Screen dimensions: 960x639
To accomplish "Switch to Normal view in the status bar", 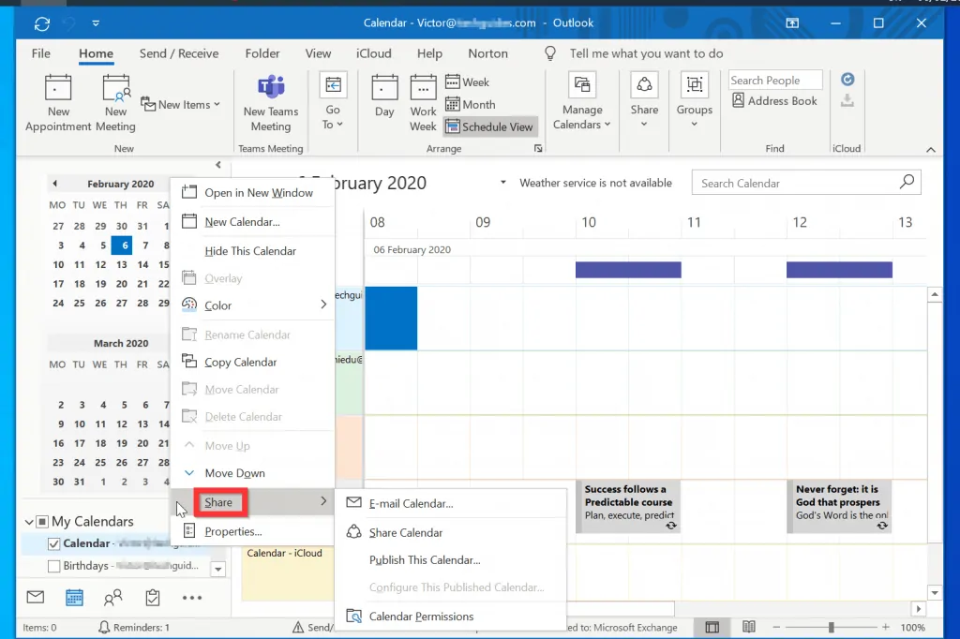I will (x=712, y=628).
